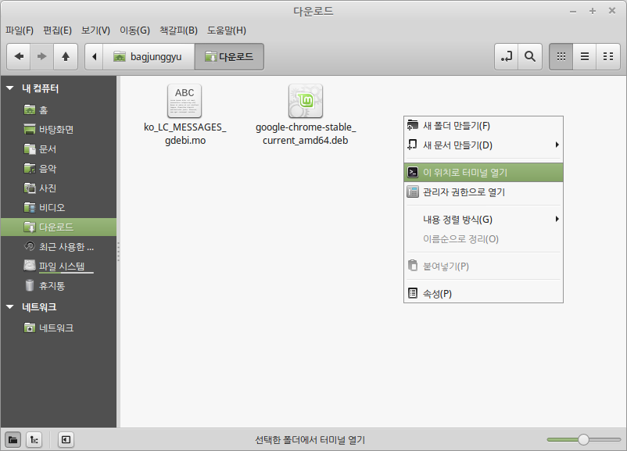627x451 pixels.
Task: Open 휴지통 trash in the sidebar
Action: 59,285
